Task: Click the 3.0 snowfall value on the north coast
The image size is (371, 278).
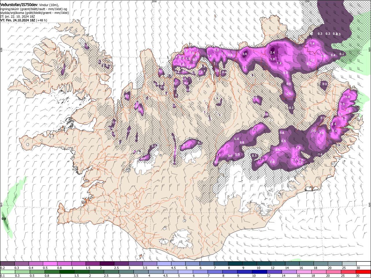Action: 245,54
